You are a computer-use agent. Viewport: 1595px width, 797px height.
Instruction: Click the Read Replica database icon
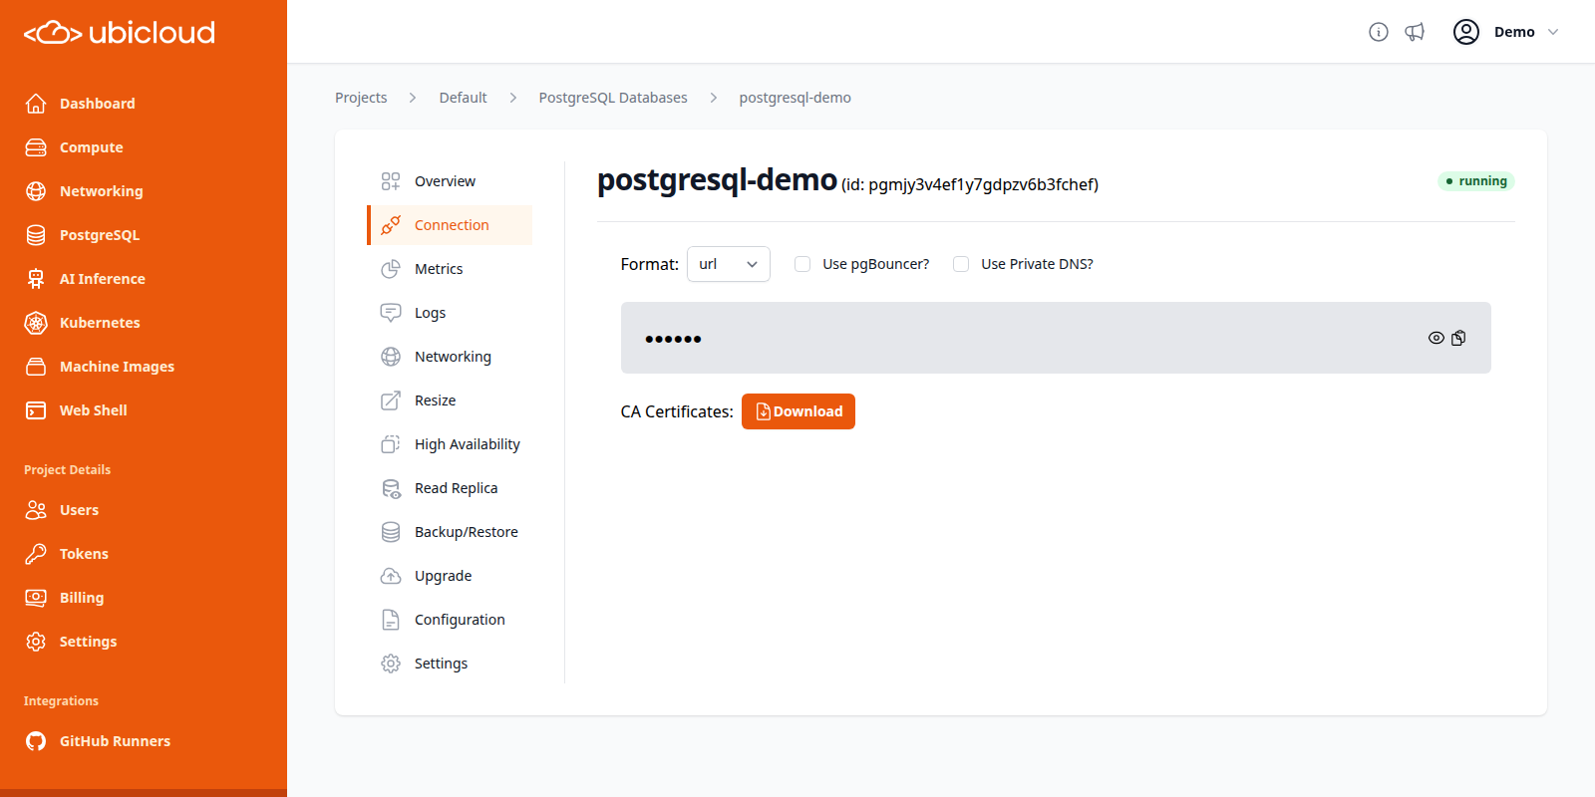[391, 488]
